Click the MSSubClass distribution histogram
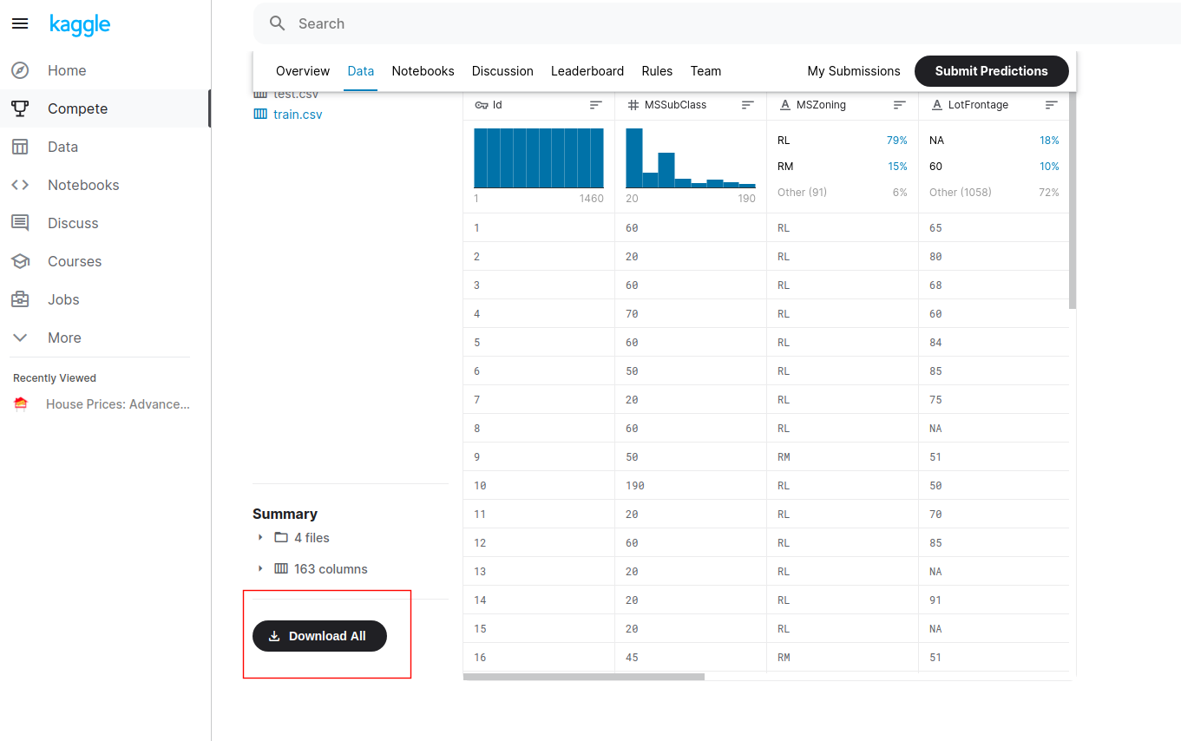Screen dimensions: 1181x741 click(x=691, y=158)
